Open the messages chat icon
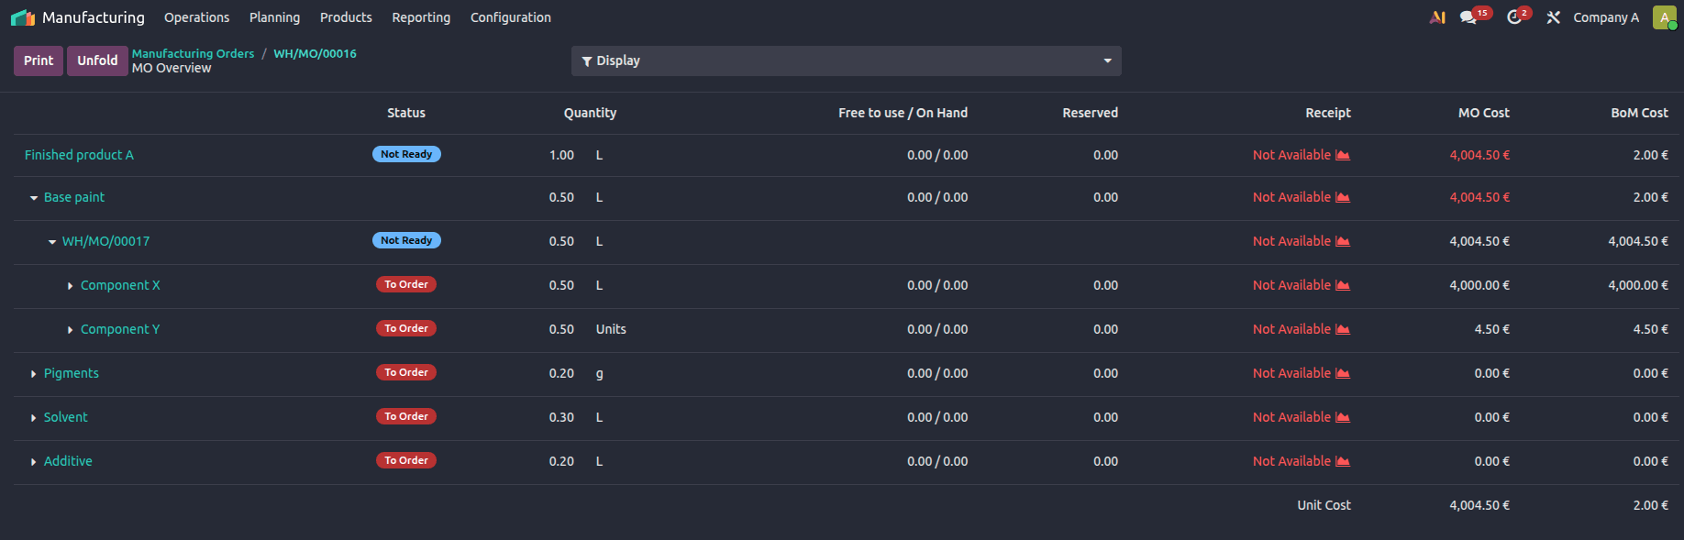This screenshot has width=1684, height=540. tap(1468, 17)
